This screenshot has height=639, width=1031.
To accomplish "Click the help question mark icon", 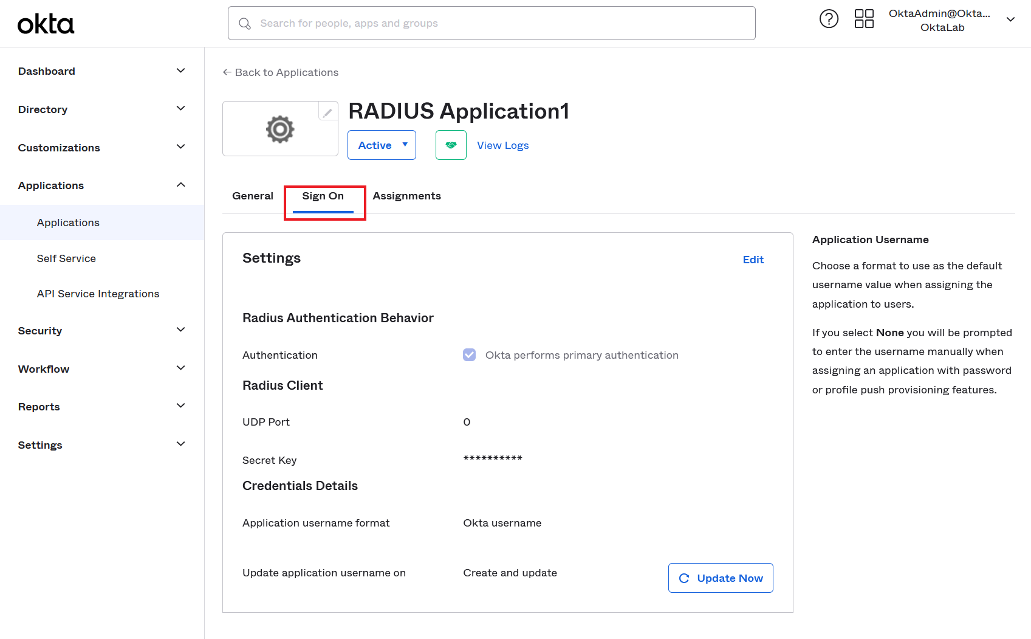I will 829,19.
